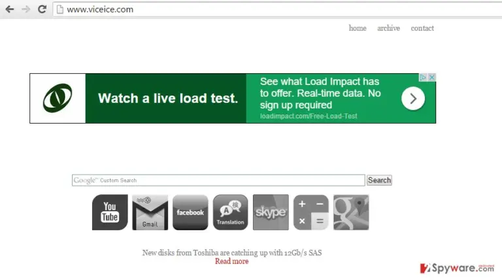
Task: Click the ad's round arrow button
Action: click(413, 98)
